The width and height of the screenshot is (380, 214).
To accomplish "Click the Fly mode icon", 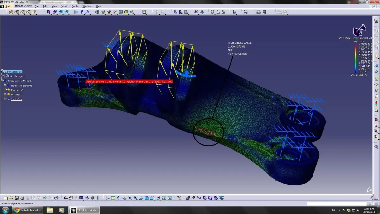I will (x=108, y=198).
